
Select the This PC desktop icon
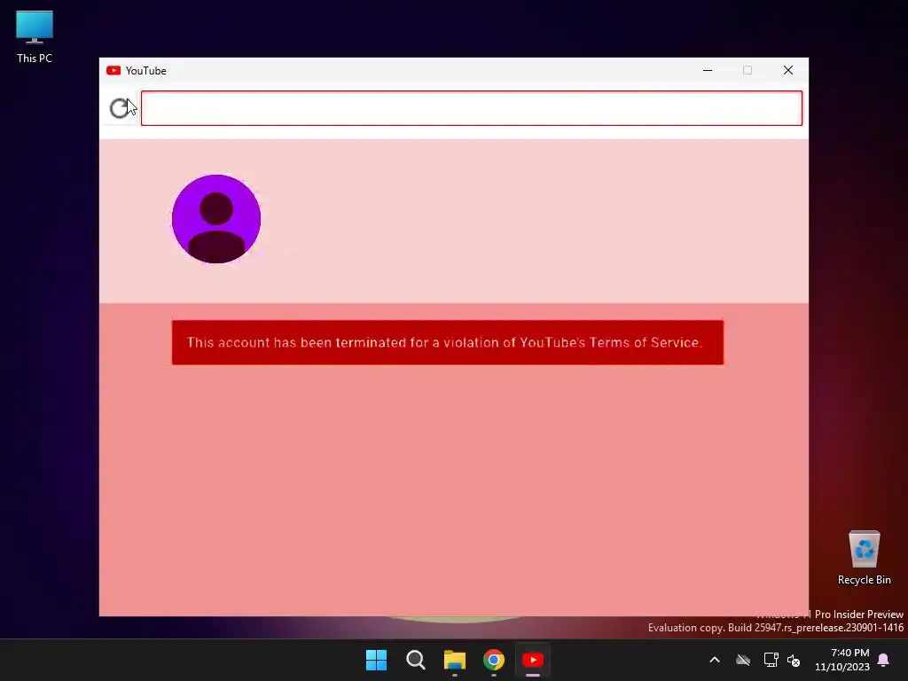point(35,37)
